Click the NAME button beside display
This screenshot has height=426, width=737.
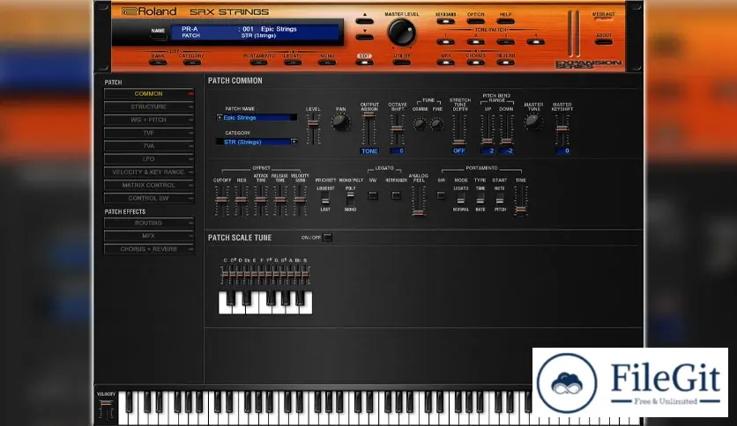(x=158, y=37)
